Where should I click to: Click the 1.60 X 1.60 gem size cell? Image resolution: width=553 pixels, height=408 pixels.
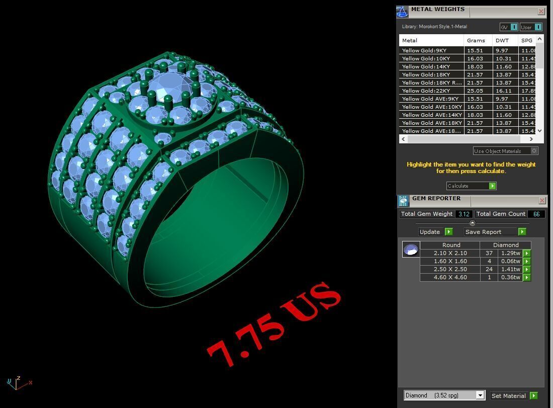450,261
